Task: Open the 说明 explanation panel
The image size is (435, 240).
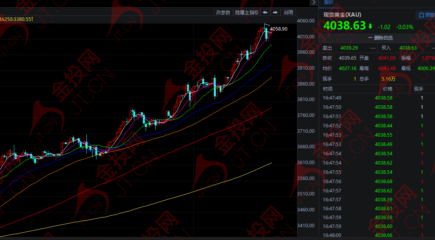Action: (x=288, y=12)
